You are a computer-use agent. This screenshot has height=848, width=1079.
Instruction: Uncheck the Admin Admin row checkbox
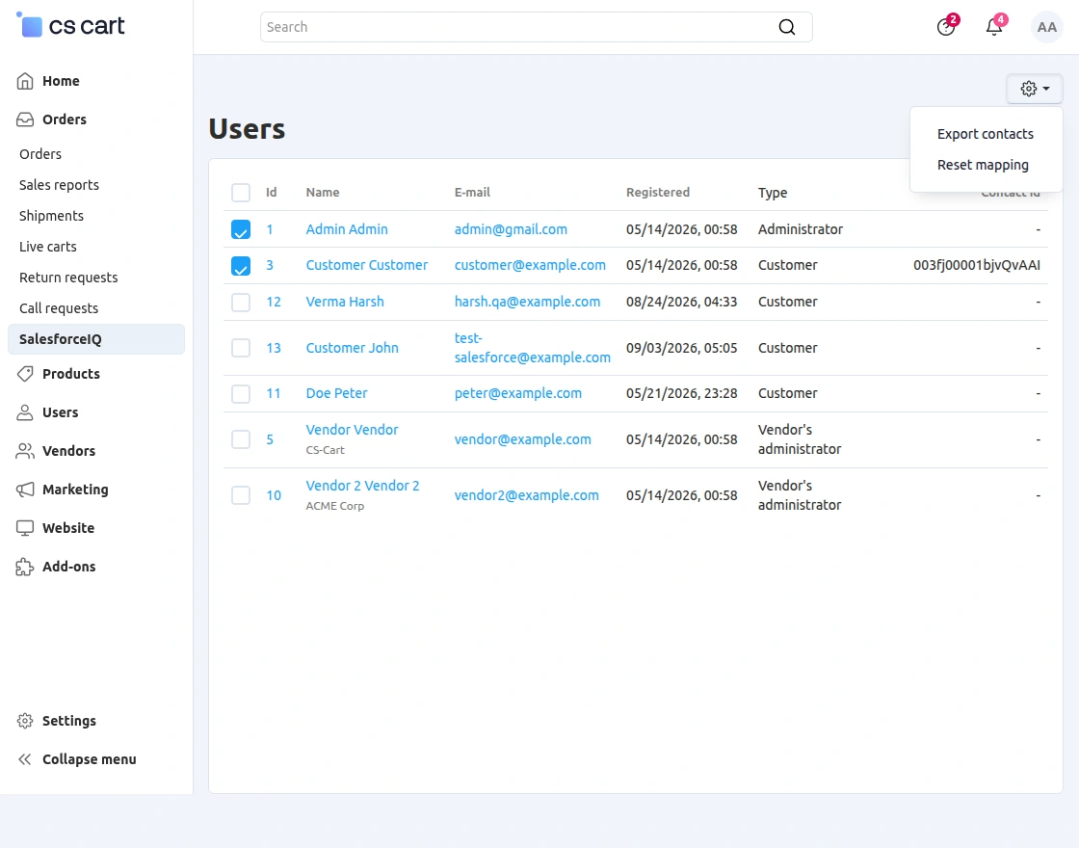tap(241, 229)
